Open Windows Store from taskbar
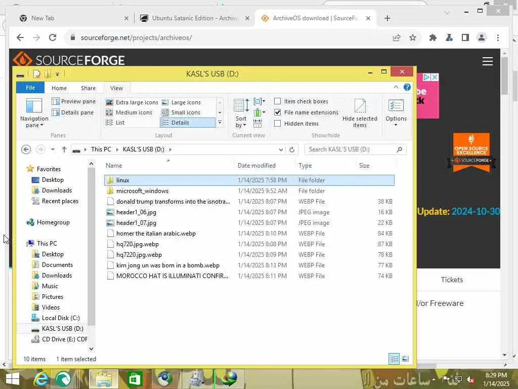Screen dimensions: 518x389 click(x=135, y=379)
